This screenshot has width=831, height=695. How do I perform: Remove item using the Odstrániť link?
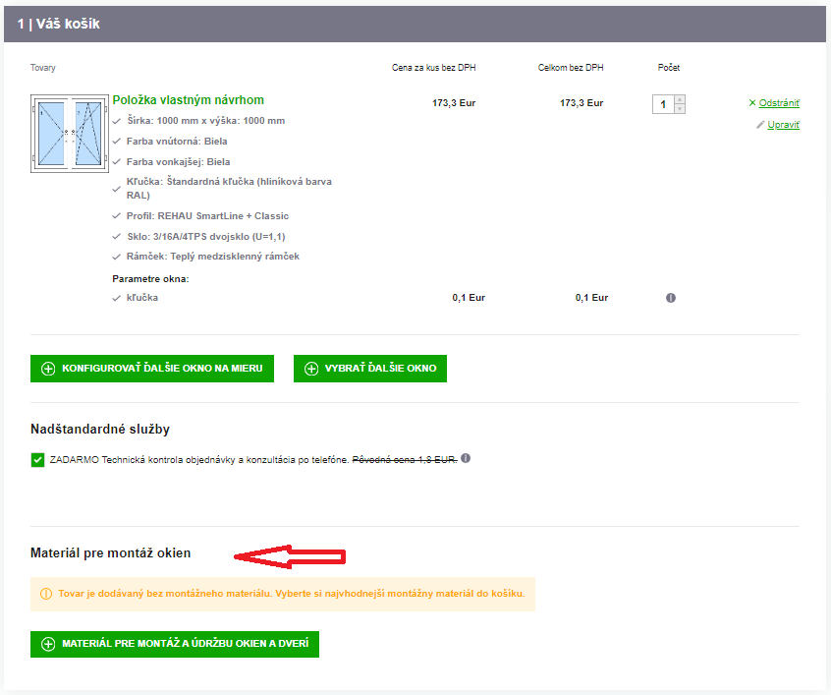coord(779,103)
